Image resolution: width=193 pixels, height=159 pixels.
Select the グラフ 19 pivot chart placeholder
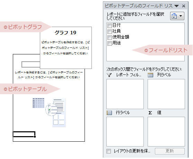pyautogui.click(x=66, y=48)
